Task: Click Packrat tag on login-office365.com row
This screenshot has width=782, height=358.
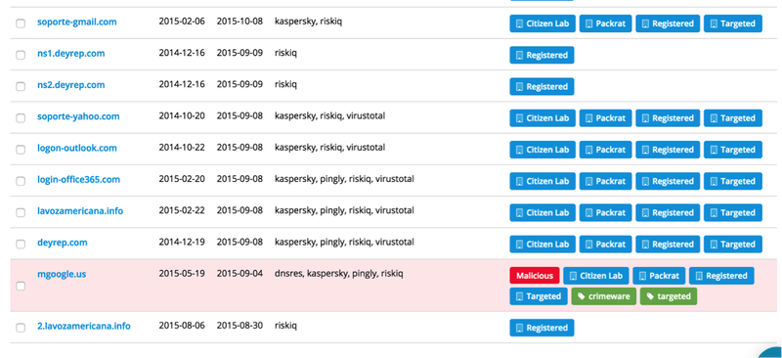Action: pos(605,181)
